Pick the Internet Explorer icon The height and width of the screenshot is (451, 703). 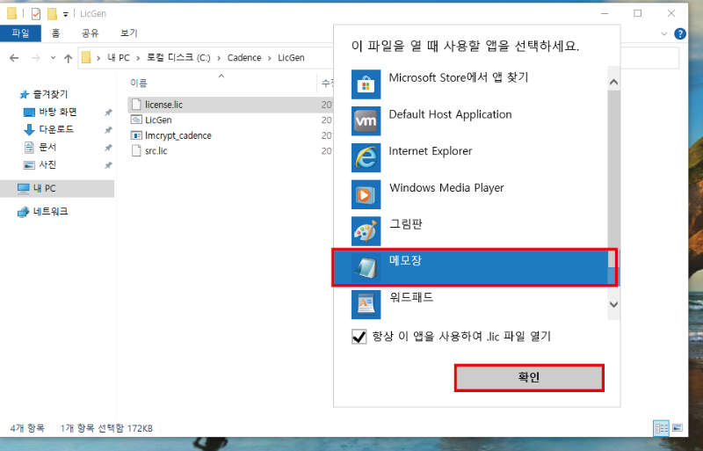point(366,158)
